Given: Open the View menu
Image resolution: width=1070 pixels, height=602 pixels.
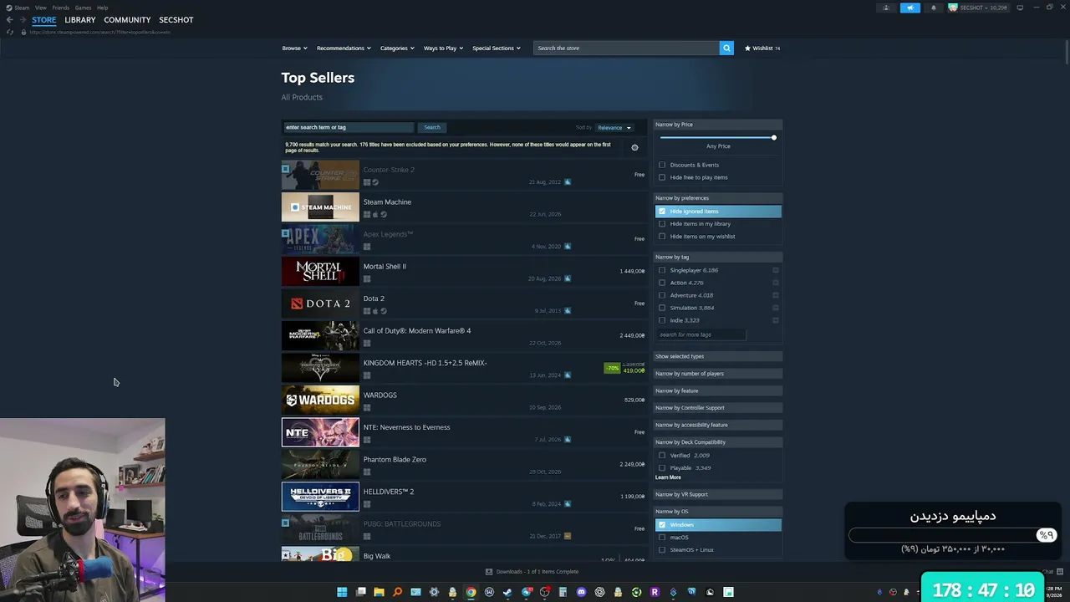Looking at the screenshot, I should 40,8.
